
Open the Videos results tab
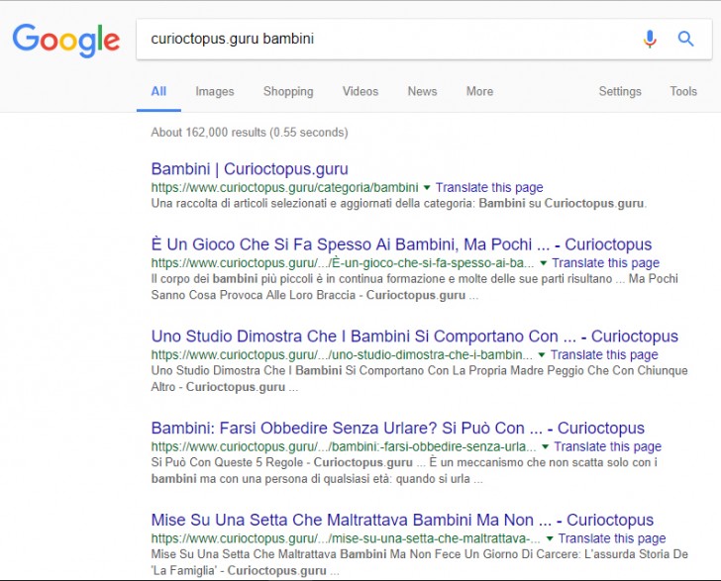tap(360, 91)
